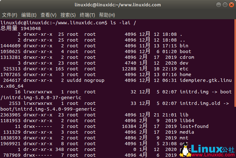Open the 文件(F) menu
The width and height of the screenshot is (236, 158).
click(10, 15)
